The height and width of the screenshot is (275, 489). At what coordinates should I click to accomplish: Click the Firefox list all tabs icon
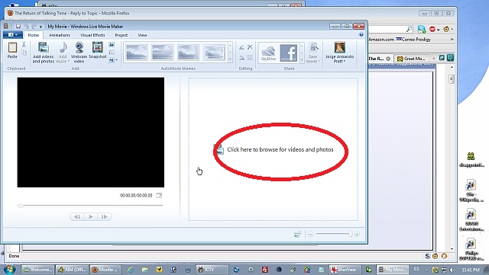pos(450,58)
